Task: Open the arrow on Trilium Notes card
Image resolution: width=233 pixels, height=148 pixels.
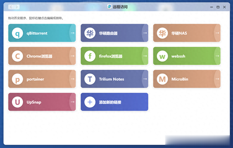Action: tap(145, 79)
